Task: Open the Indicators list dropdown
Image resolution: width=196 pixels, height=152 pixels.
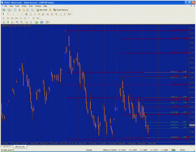Action: point(37,22)
